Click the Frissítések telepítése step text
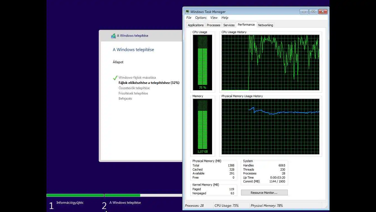This screenshot has width=376, height=212. (x=133, y=93)
